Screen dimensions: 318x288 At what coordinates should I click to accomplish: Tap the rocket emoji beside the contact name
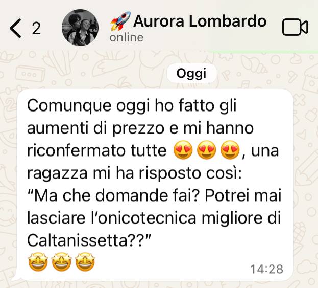[x=120, y=21]
